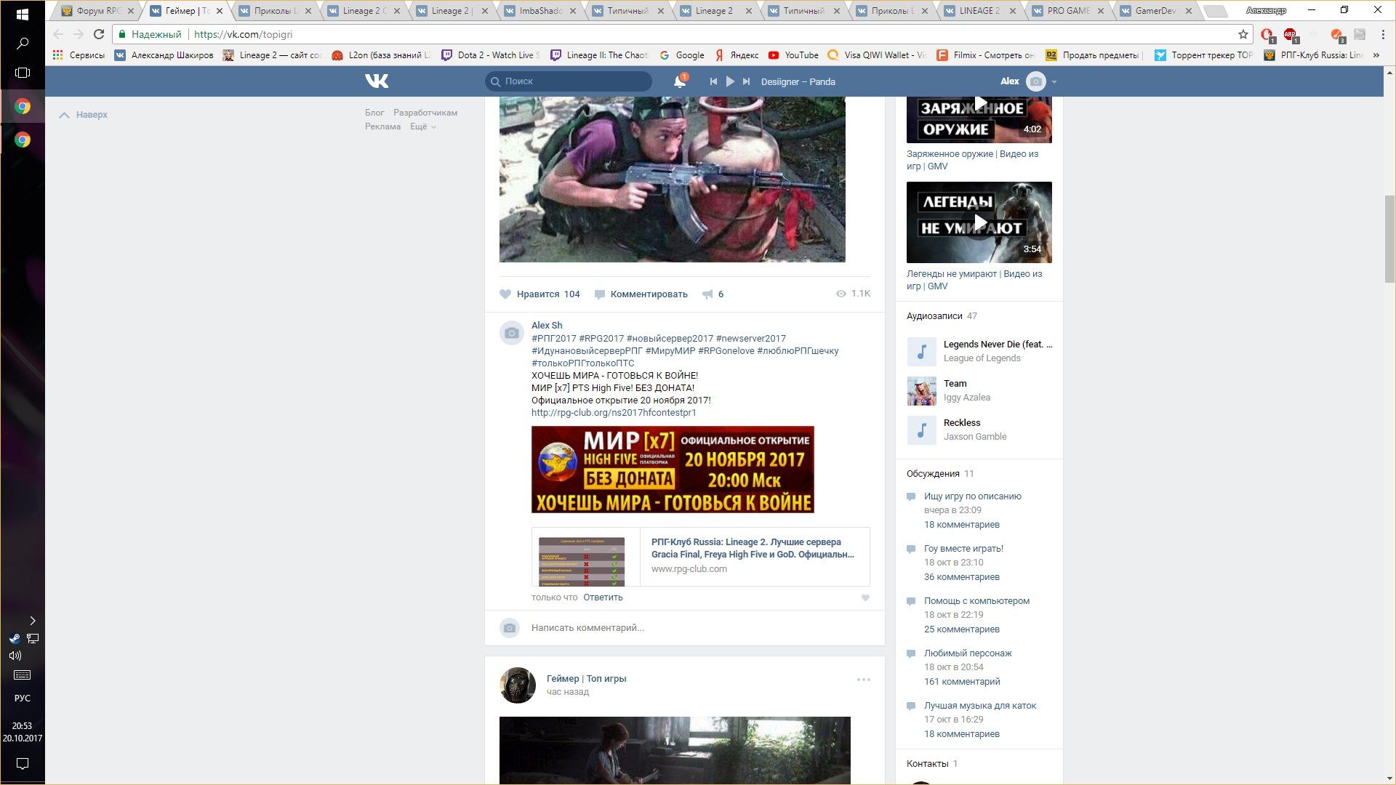Click Ответить under the comment
The image size is (1396, 785).
click(x=603, y=597)
